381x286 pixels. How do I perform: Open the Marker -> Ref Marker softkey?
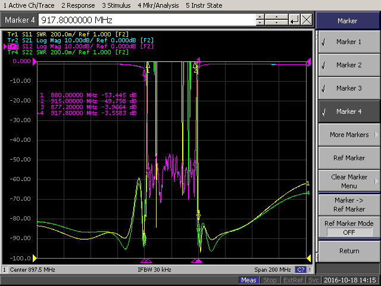(x=348, y=204)
